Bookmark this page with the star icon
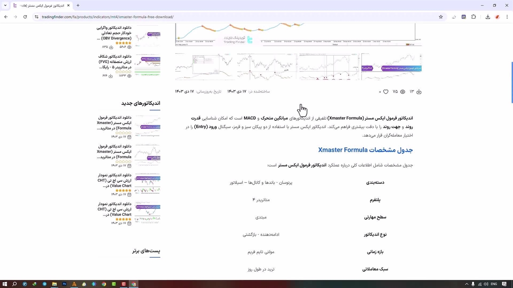 click(441, 17)
